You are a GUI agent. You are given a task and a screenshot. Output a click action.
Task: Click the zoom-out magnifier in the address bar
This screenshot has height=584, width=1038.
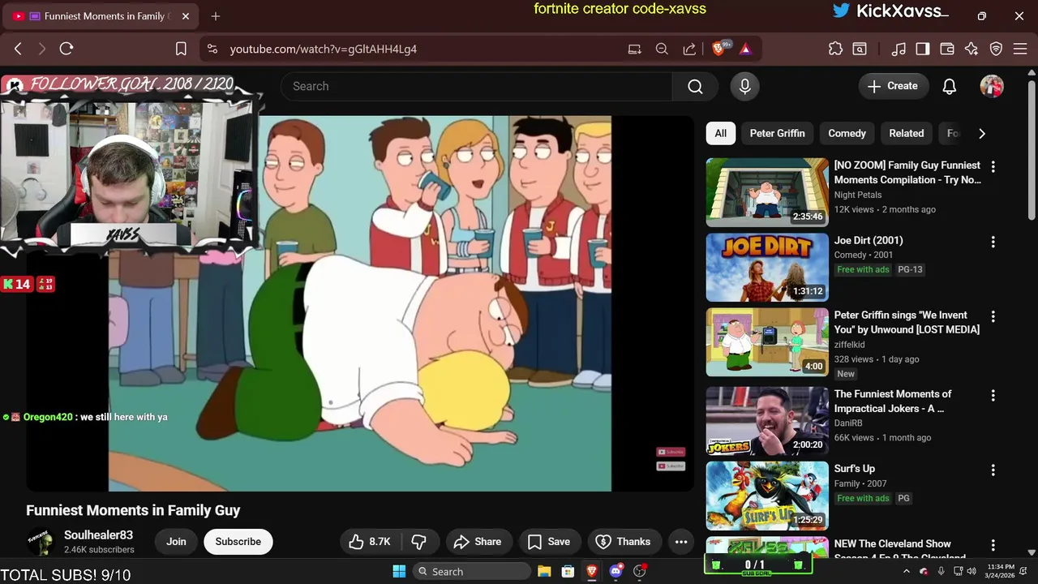tap(662, 49)
